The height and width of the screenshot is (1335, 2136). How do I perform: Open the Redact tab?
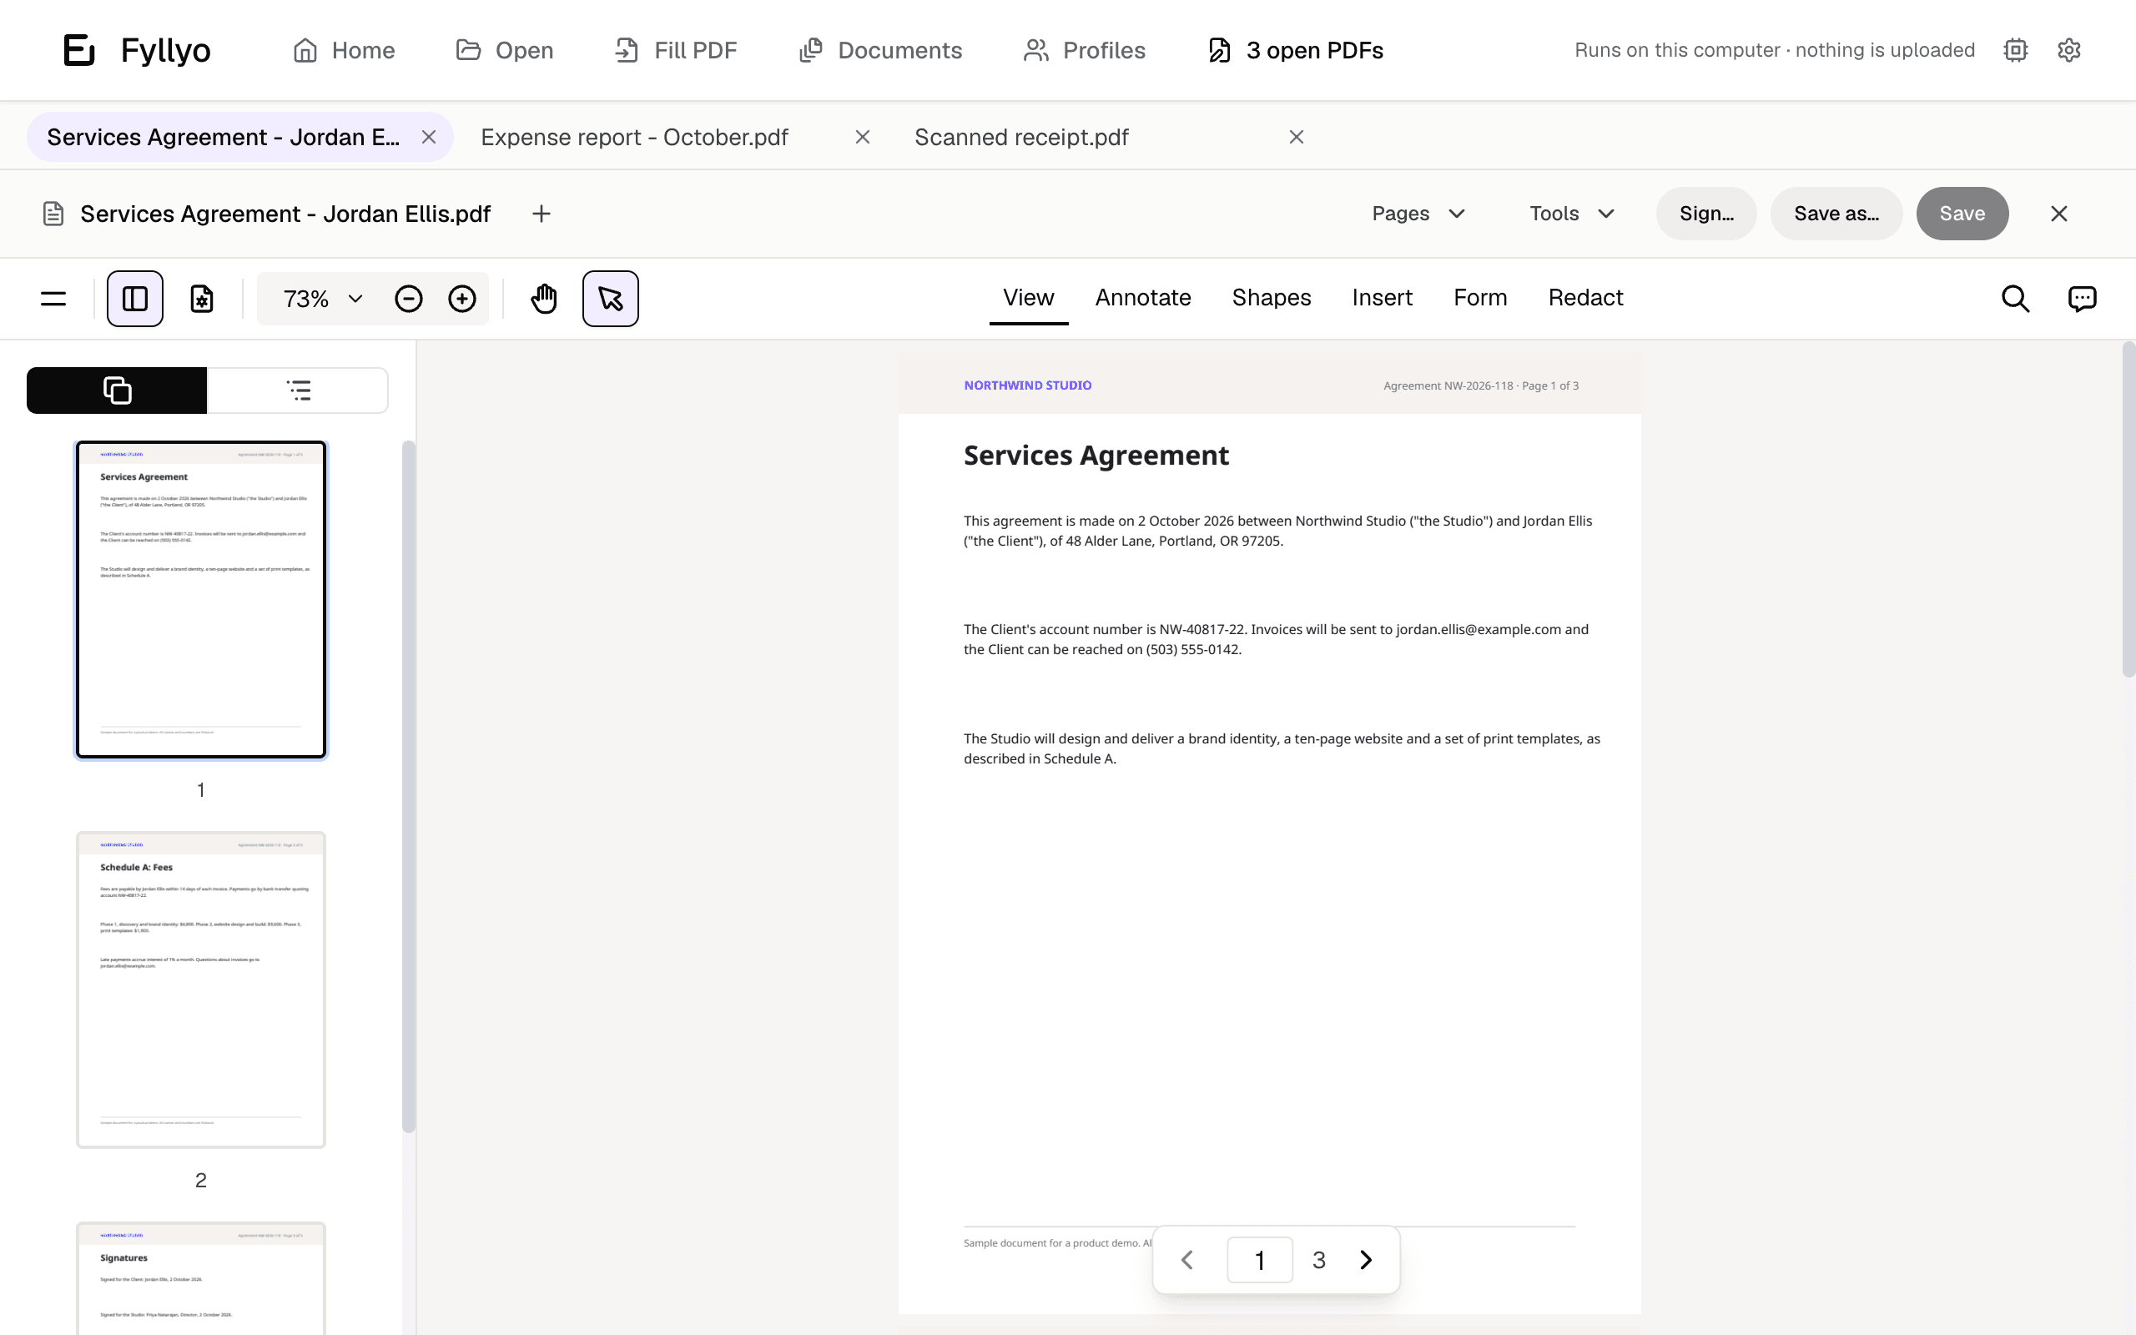pos(1585,298)
